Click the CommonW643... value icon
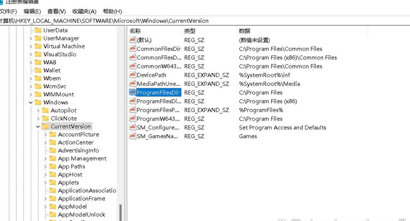Image resolution: width=410 pixels, height=221 pixels. 133,66
